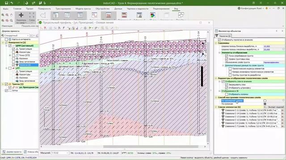
Task: Click the vertical scrollbar of profile window
Action: click(x=208, y=92)
